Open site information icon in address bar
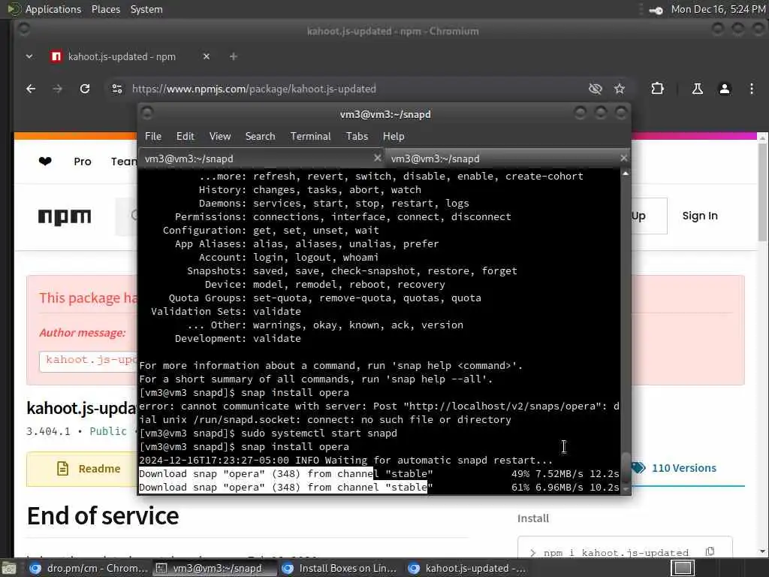Screen dimensions: 769x577 click(x=117, y=89)
